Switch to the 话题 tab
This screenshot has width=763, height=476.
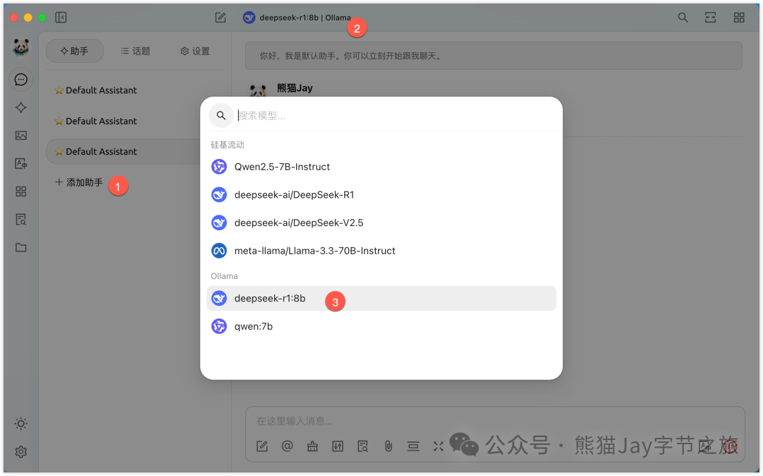coord(136,51)
